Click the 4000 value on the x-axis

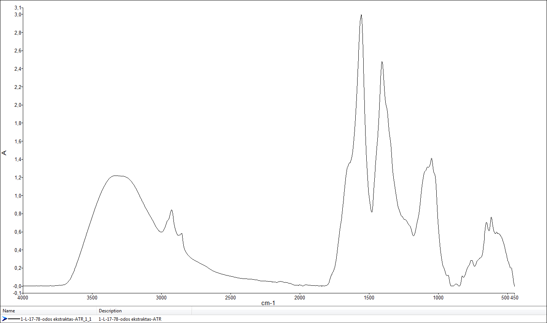[x=23, y=298]
